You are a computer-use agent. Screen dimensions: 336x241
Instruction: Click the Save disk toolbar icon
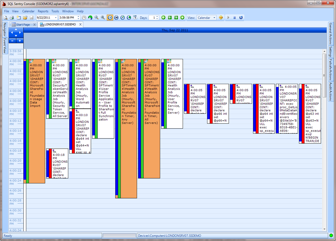click(31, 18)
